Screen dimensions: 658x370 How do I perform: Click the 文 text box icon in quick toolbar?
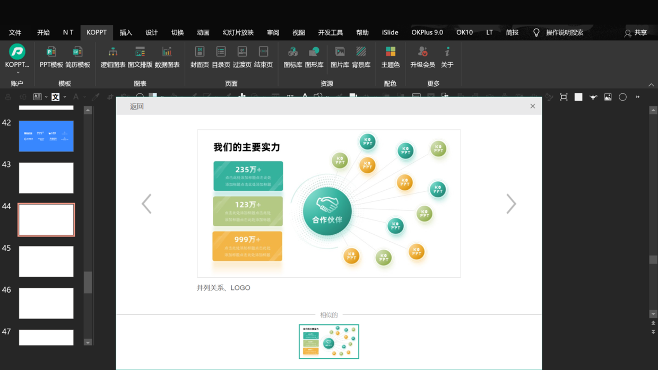click(55, 97)
